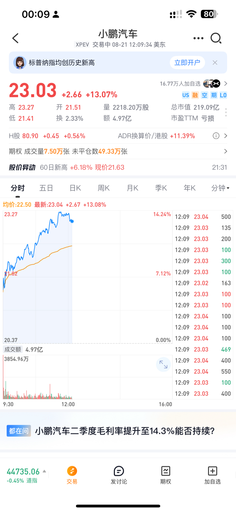Image resolution: width=236 pixels, height=512 pixels.
Task: Dismiss the 标普纳指 banner with X
Action: pos(215,63)
